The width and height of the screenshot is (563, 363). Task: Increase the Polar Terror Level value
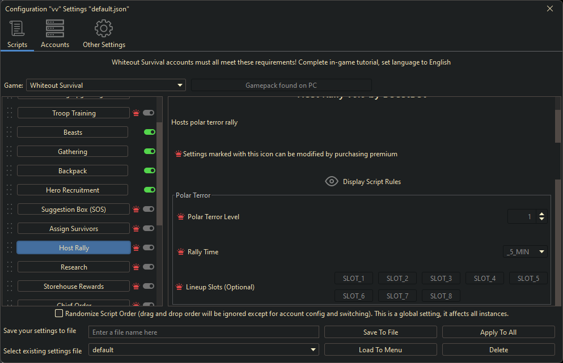pos(542,214)
